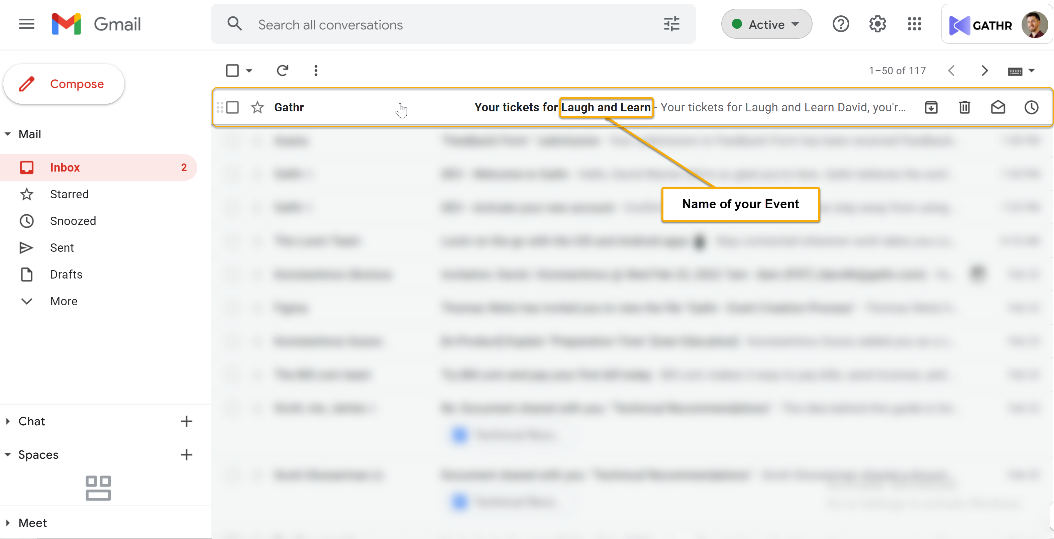Click the search all conversations field
This screenshot has width=1054, height=539.
point(450,24)
